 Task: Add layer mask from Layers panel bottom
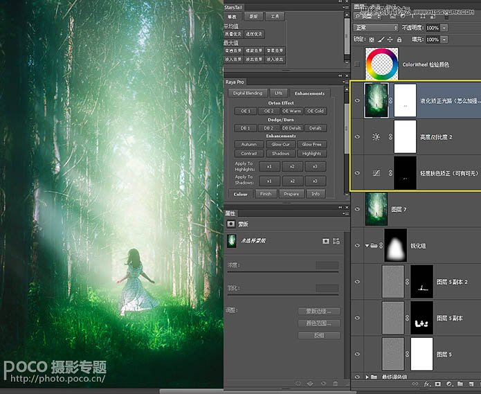coord(438,384)
